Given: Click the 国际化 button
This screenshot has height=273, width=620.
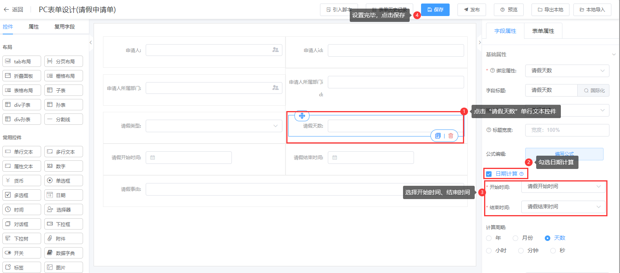Looking at the screenshot, I should pos(593,90).
